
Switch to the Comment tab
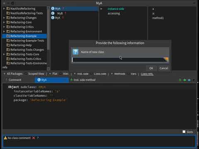pyautogui.click(x=15, y=80)
